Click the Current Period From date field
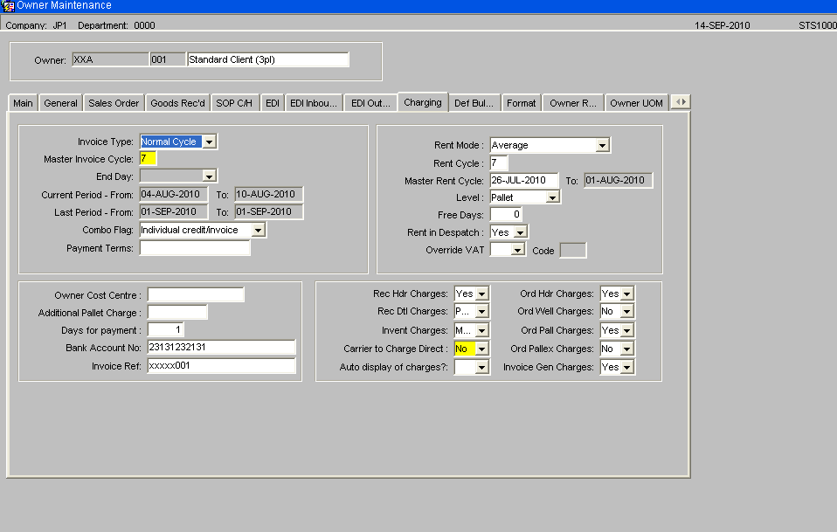 174,194
